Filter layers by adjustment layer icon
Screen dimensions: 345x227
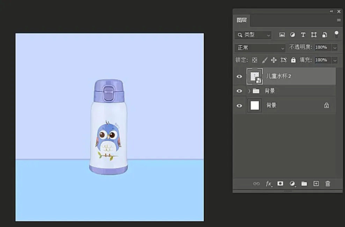292,35
